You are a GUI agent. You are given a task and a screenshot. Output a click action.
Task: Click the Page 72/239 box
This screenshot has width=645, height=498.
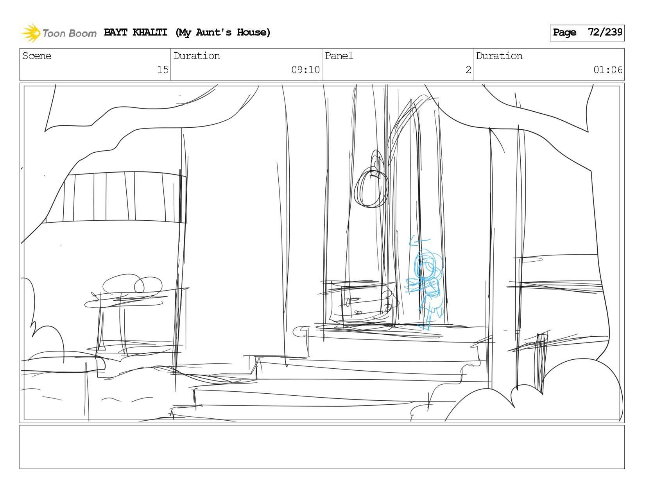(x=587, y=33)
